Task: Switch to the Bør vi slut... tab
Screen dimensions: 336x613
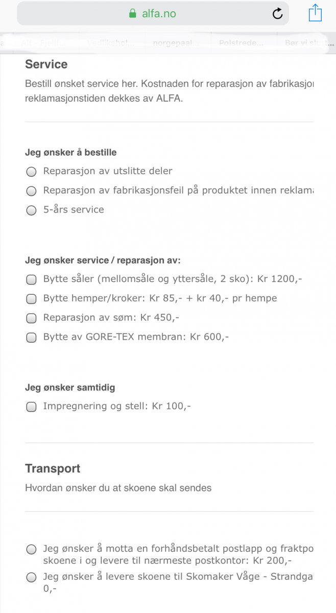Action: coord(306,43)
